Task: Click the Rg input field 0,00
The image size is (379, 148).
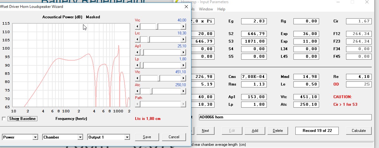Action: point(306,21)
